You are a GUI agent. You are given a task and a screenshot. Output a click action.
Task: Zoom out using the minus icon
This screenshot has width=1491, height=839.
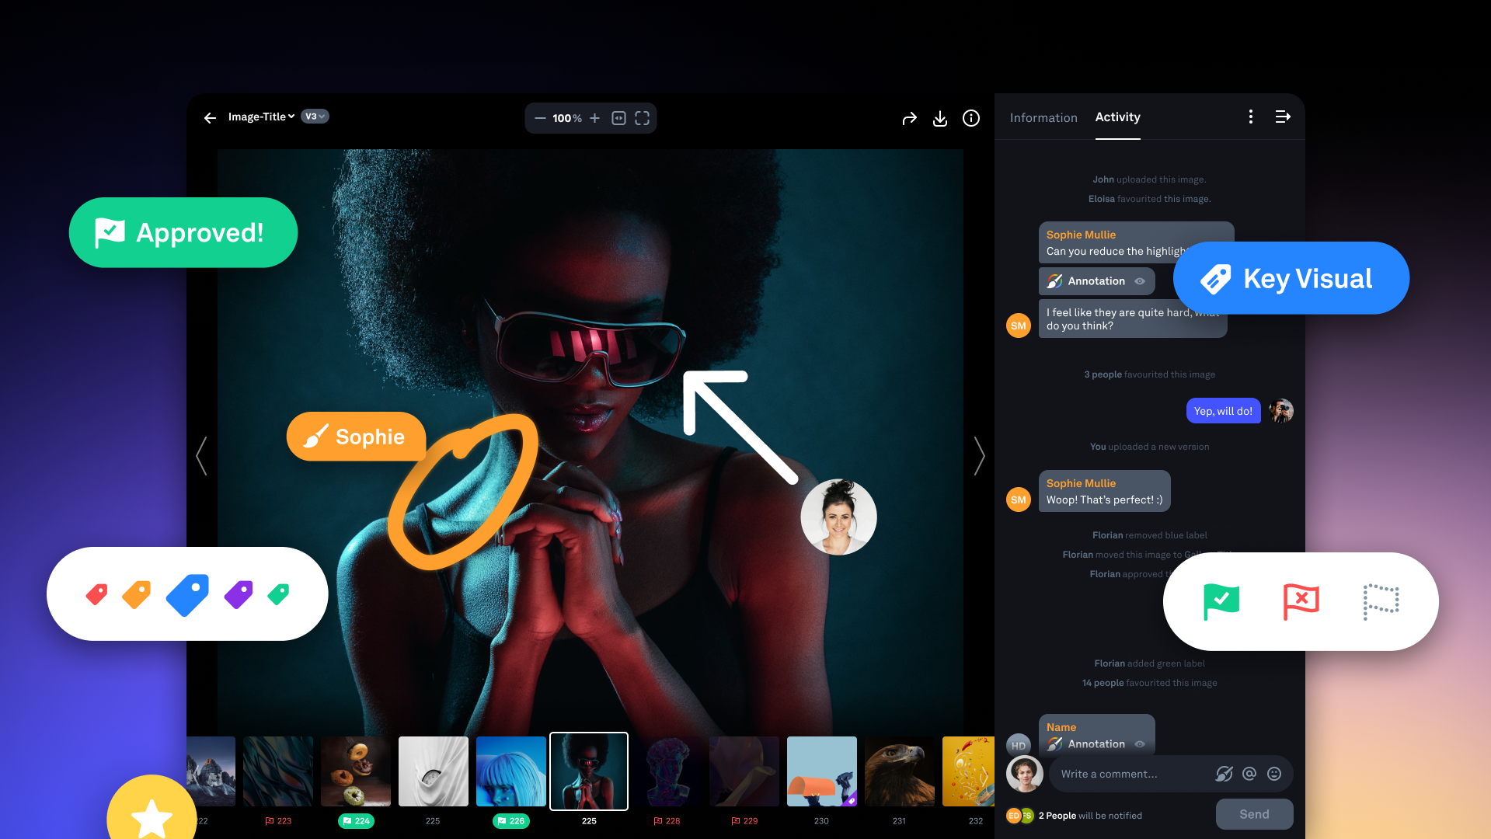540,118
